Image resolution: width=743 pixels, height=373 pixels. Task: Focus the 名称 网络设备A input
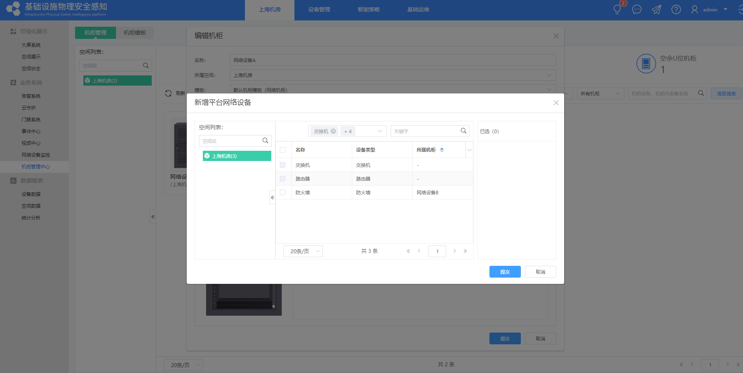tap(393, 60)
